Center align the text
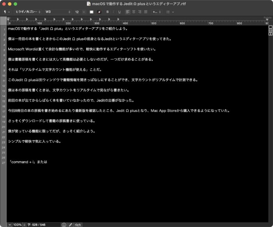 134,12
